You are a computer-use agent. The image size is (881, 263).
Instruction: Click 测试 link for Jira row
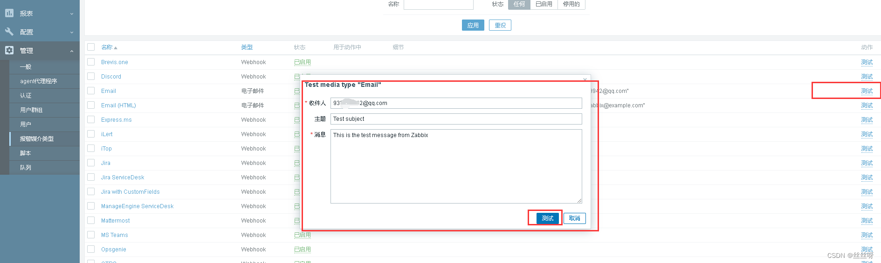(867, 163)
